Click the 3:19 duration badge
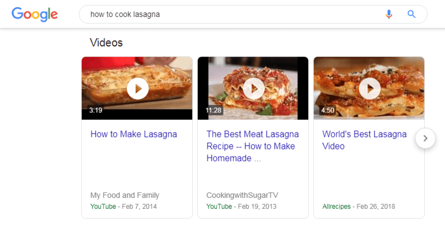The height and width of the screenshot is (229, 445). [x=96, y=110]
